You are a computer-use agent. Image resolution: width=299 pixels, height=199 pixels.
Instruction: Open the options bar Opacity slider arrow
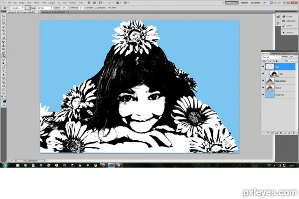tap(68, 8)
